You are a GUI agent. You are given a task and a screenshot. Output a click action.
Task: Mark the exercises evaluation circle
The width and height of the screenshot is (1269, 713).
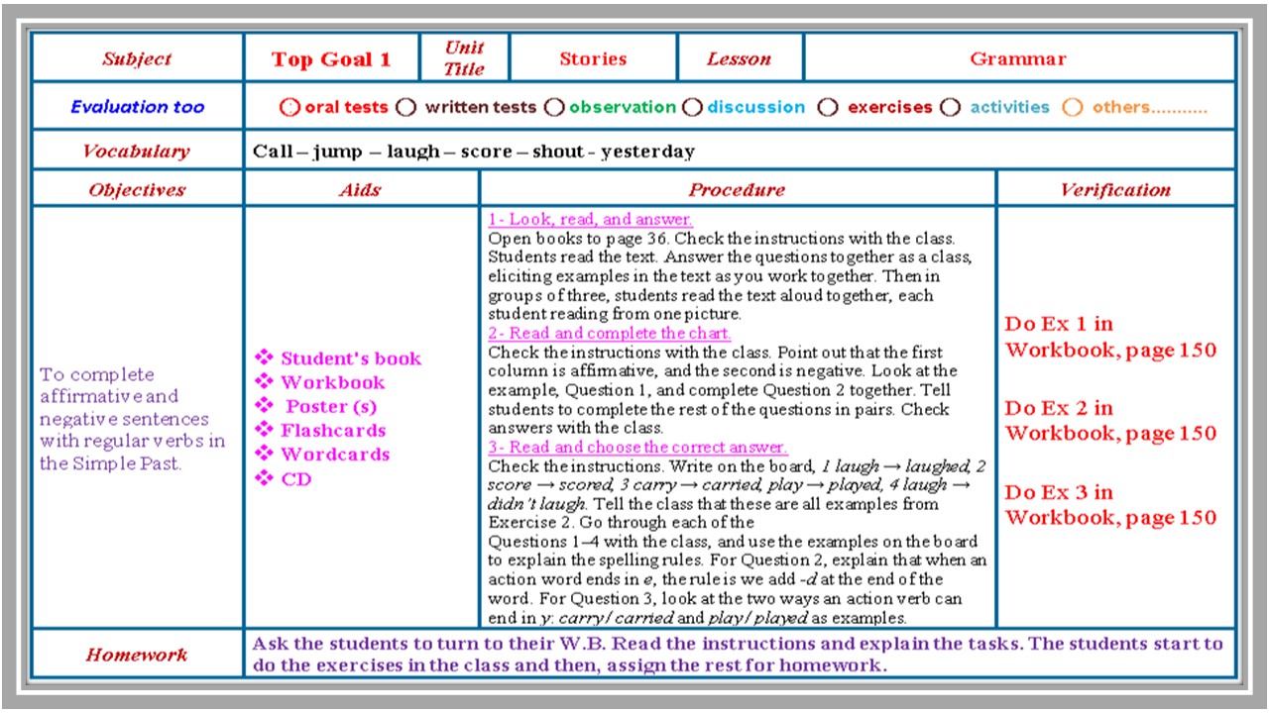pos(828,107)
